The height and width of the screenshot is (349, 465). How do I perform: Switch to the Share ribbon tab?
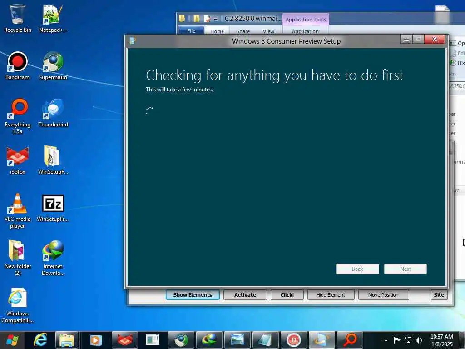[243, 31]
